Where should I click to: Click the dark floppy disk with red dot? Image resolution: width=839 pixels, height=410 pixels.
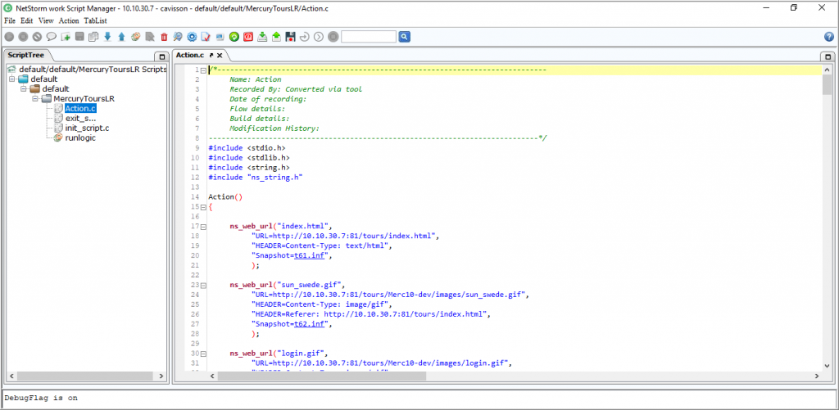291,37
